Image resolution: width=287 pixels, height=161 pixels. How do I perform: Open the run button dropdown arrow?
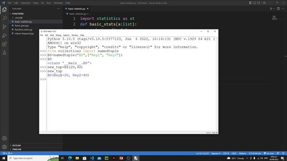pos(274,8)
